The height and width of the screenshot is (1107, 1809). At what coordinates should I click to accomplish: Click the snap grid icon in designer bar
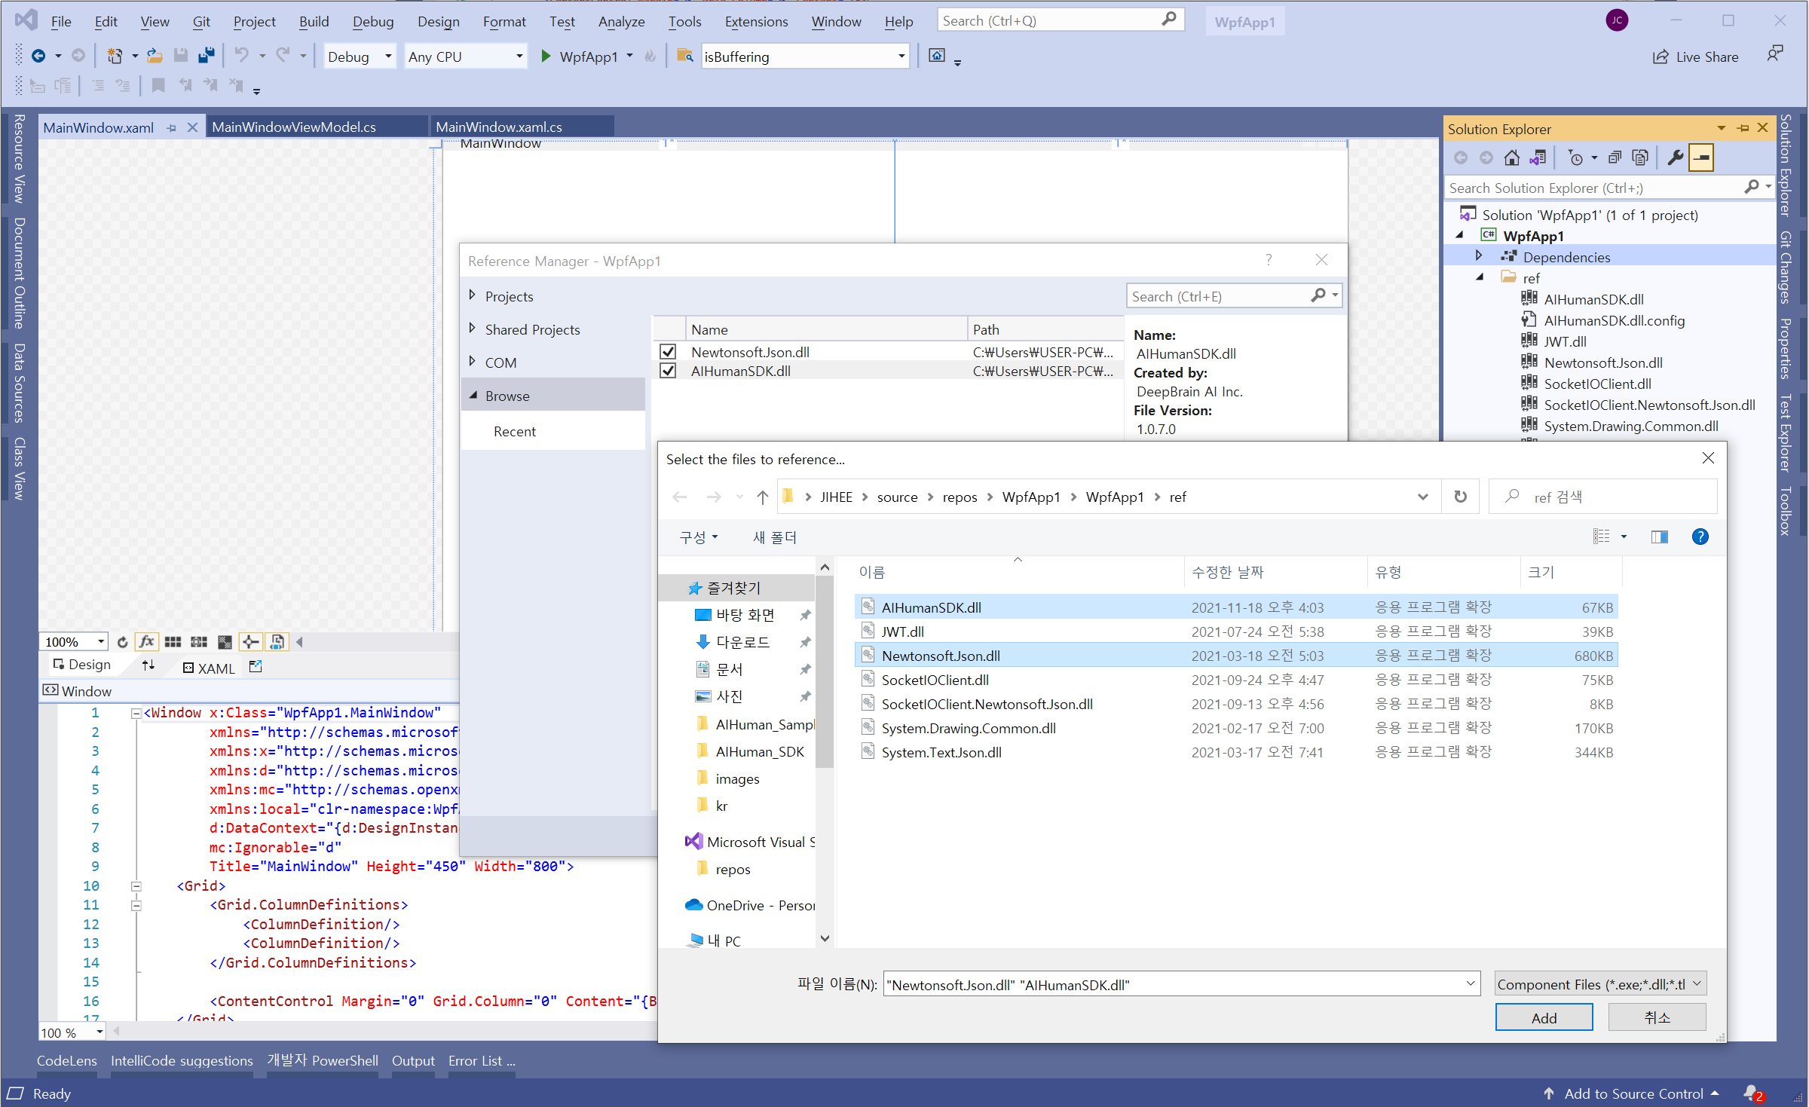[199, 642]
